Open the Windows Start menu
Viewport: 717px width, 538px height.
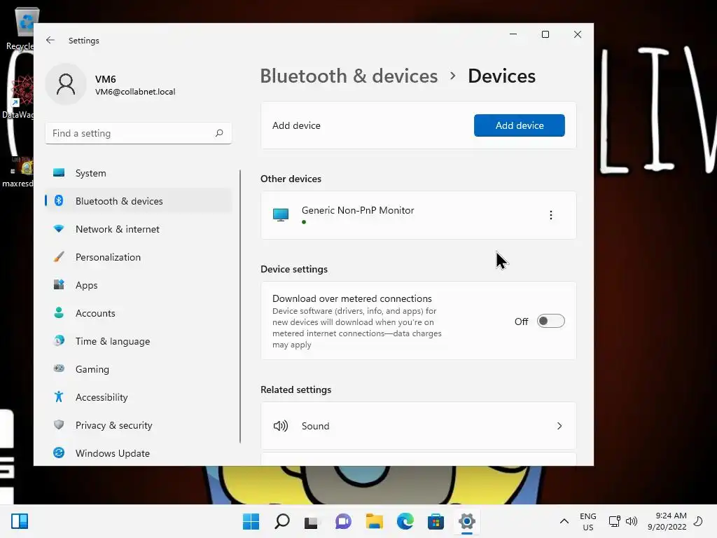[251, 521]
